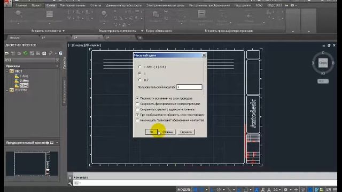342x192 pixels.
Task: Select 2.dwg in project tree
Action: click(24, 81)
